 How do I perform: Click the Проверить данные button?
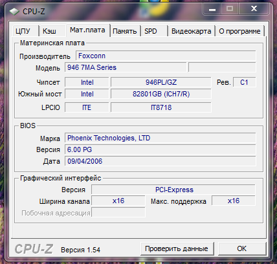pos(177,248)
